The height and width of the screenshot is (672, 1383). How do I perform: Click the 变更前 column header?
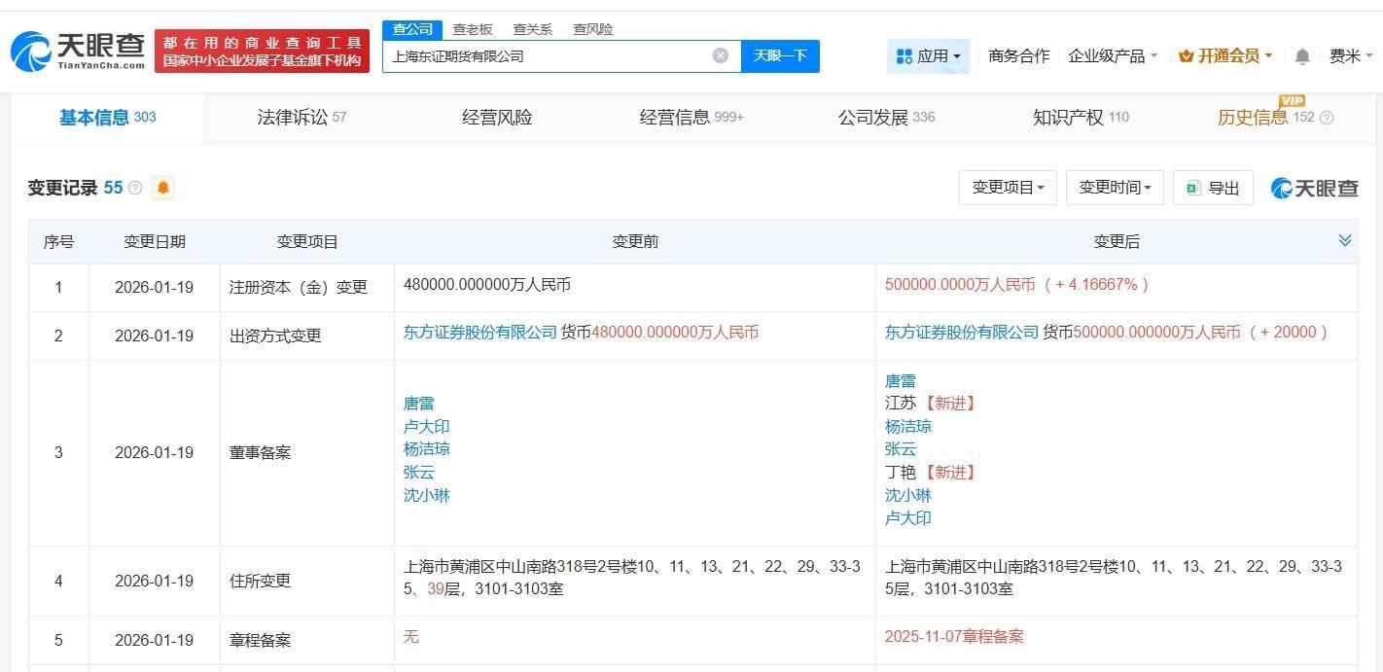tap(635, 242)
